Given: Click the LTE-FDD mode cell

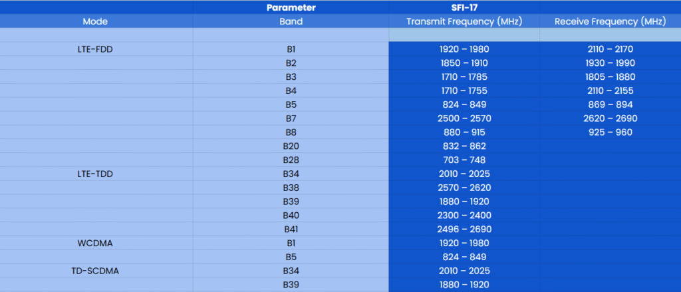Looking at the screenshot, I should click(x=95, y=49).
